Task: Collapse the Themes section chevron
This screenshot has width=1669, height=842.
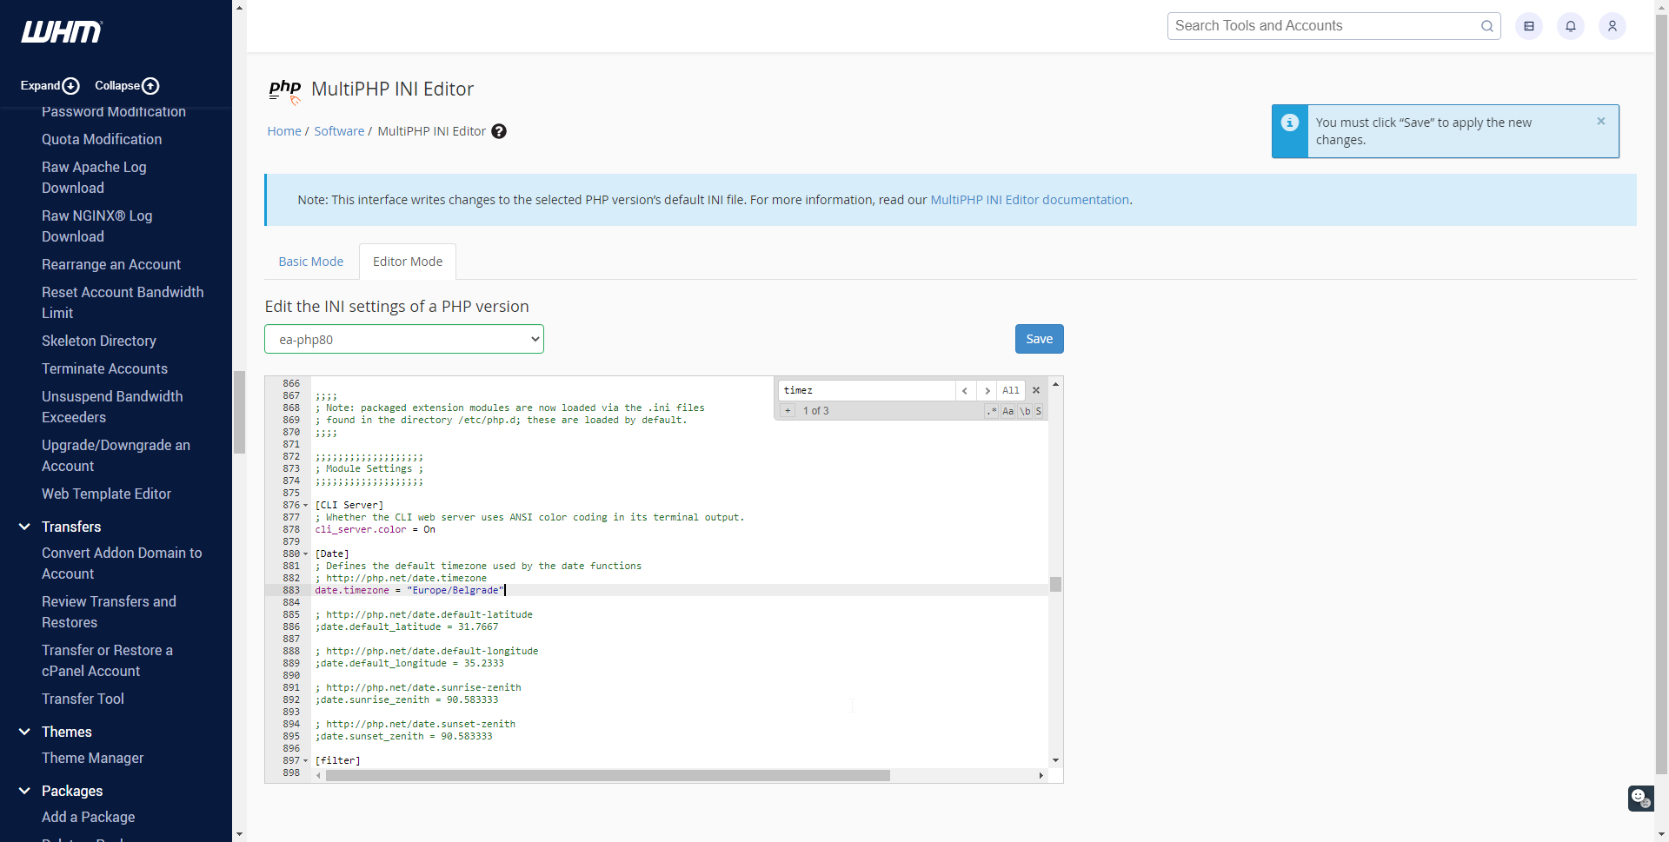Action: click(x=24, y=732)
